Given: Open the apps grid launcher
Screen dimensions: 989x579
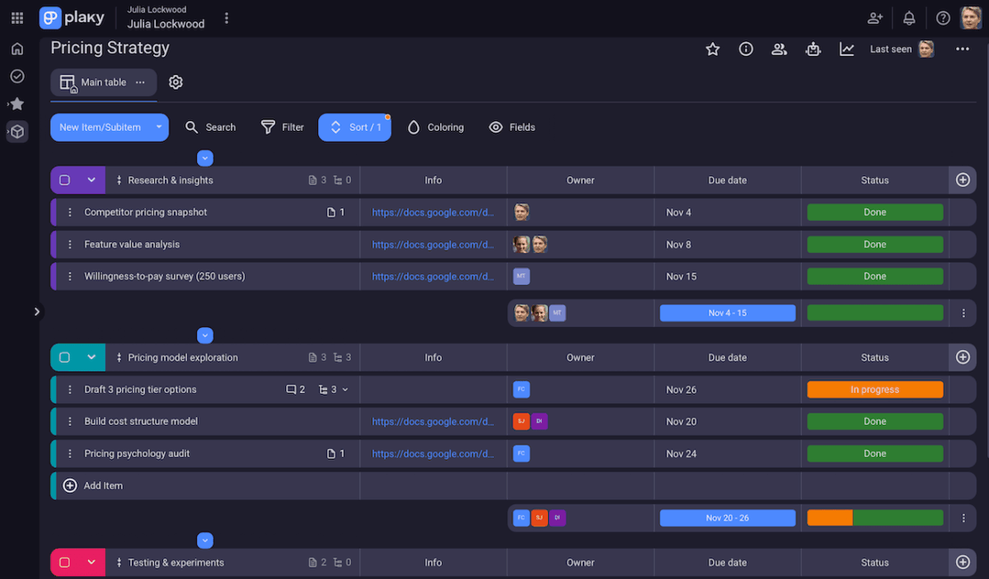Looking at the screenshot, I should [x=17, y=18].
